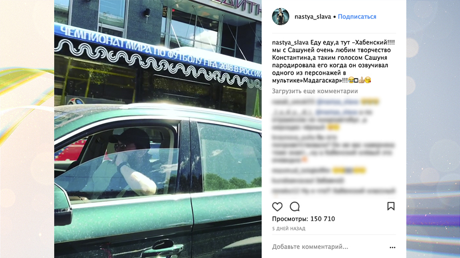This screenshot has height=258, width=460.
Task: Like the post with the heart icon
Action: click(277, 207)
